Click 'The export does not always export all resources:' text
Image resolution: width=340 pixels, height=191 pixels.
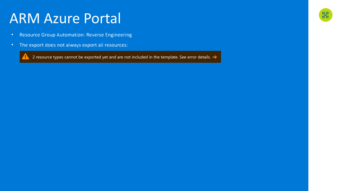pyautogui.click(x=74, y=45)
